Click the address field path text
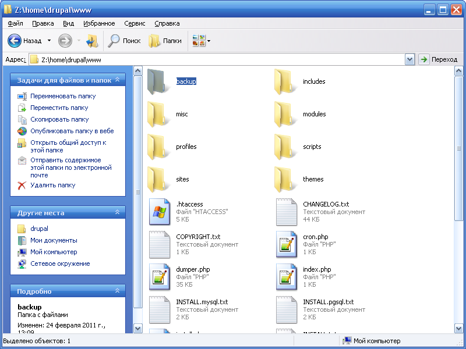The image size is (466, 349). [x=71, y=60]
